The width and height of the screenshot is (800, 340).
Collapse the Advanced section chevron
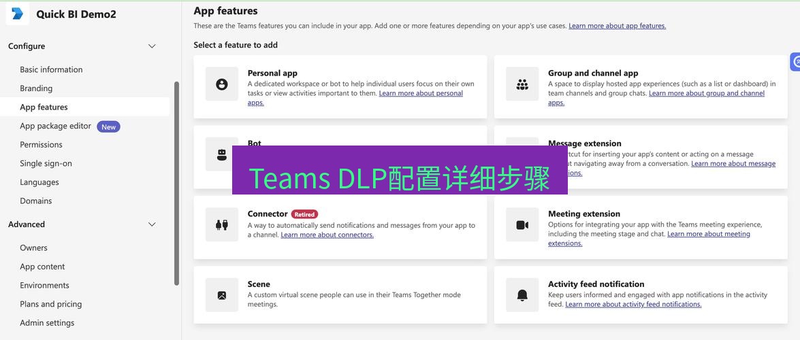click(x=152, y=224)
